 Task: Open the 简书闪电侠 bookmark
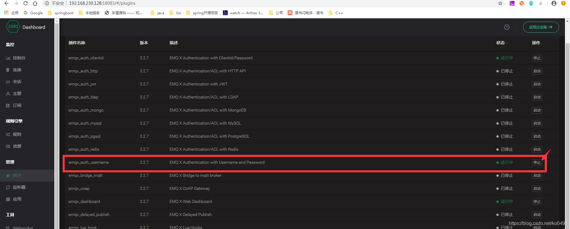[x=305, y=13]
